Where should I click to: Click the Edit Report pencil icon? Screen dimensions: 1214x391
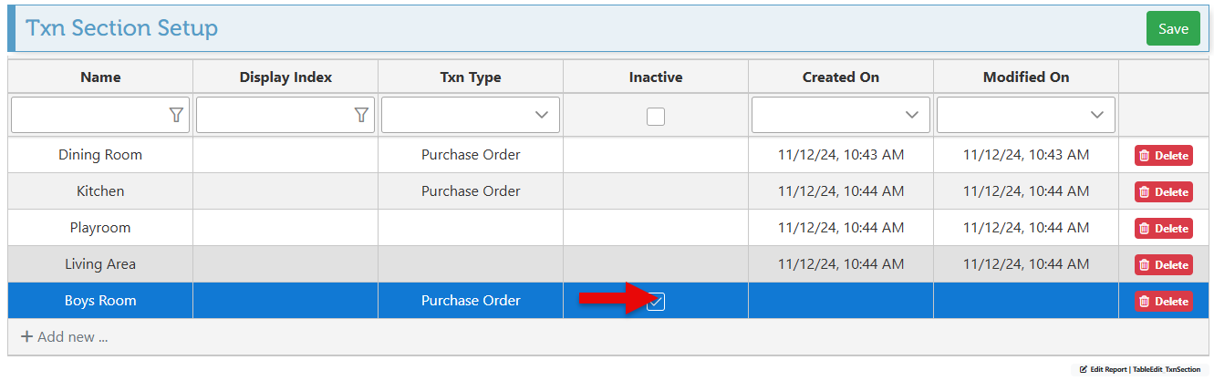pos(1084,370)
